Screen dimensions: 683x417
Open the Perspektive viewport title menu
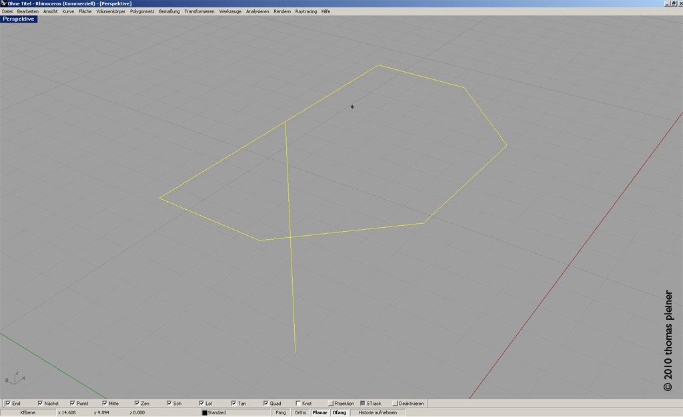19,19
